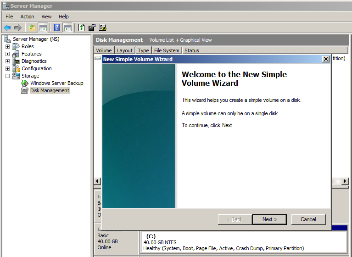Click the Features node icon

16,54
